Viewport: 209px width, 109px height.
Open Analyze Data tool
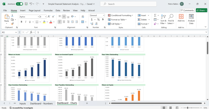pyautogui.click(x=191, y=20)
